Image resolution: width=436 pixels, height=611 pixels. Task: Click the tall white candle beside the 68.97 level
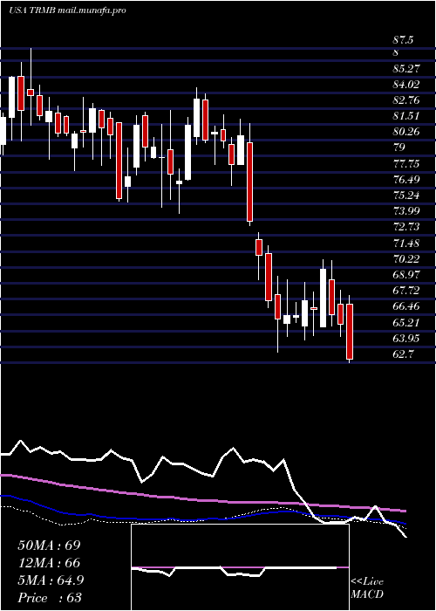[323, 298]
